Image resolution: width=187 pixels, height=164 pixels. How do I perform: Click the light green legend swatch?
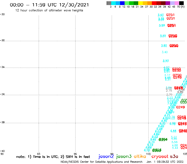click(127, 3)
